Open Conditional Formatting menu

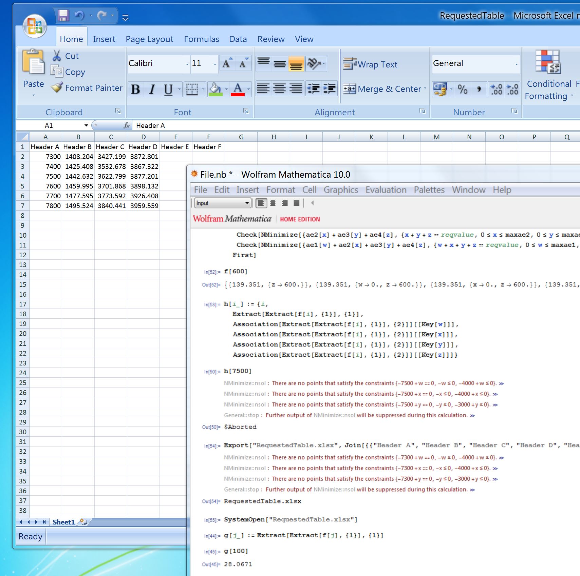coord(548,75)
